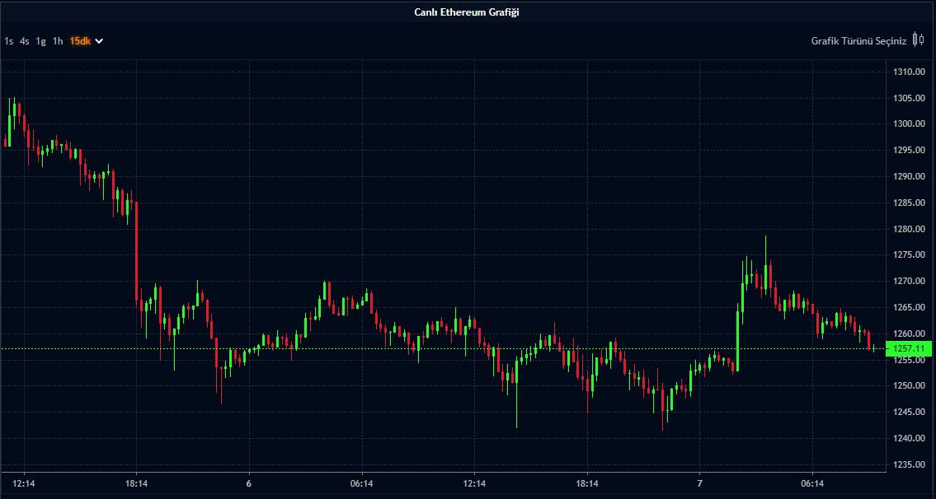Click the Canlı Ethereum Grafiği title
Viewport: 936px width, 499px height.
point(467,12)
